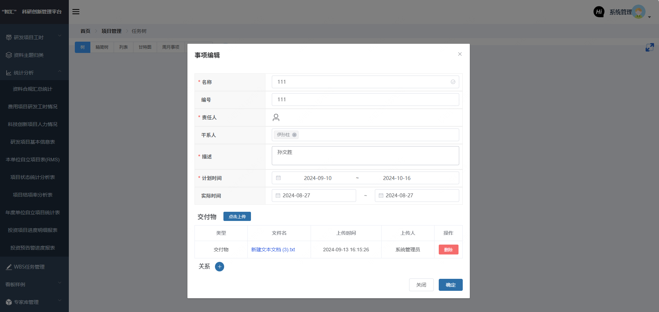This screenshot has height=312, width=659.
Task: Click the person icon for 责任人
Action: [276, 118]
